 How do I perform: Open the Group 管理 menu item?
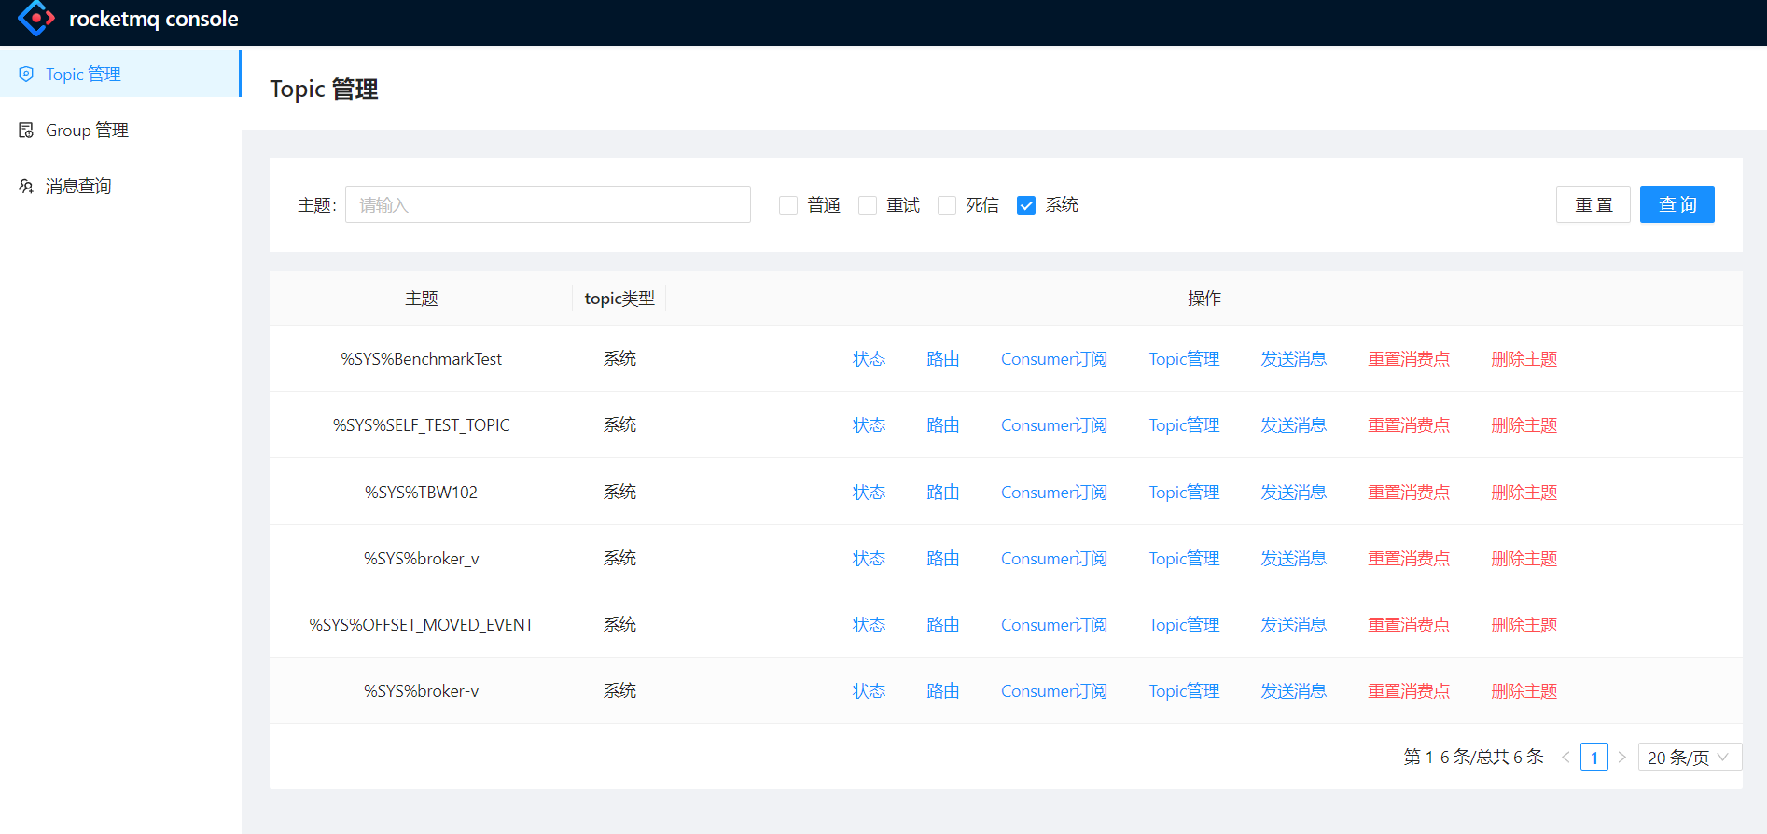[120, 130]
